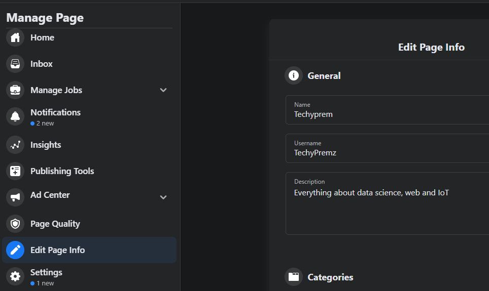Image resolution: width=489 pixels, height=291 pixels.
Task: Click the Categories section icon
Action: [294, 277]
